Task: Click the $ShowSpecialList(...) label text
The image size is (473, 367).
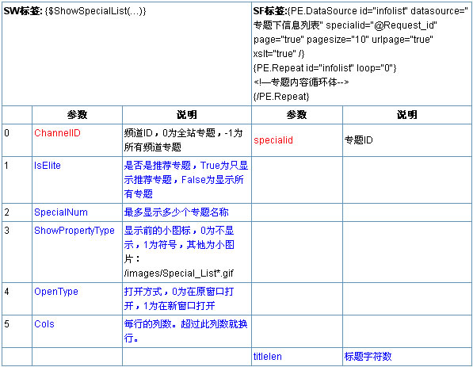Action: click(x=95, y=11)
